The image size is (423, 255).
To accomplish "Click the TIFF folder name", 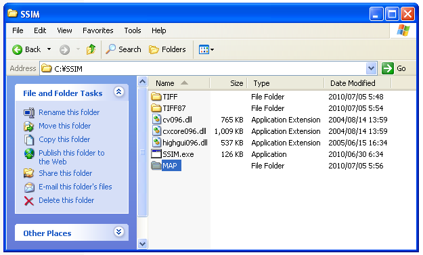I will tap(170, 97).
